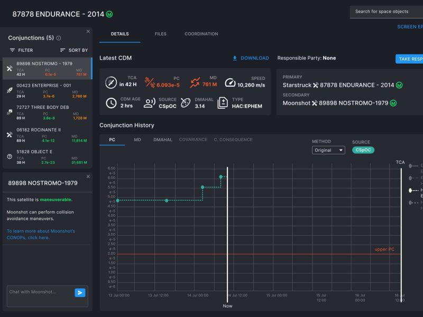Click the green maneuverable badge in the title
This screenshot has width=423, height=317.
click(109, 14)
